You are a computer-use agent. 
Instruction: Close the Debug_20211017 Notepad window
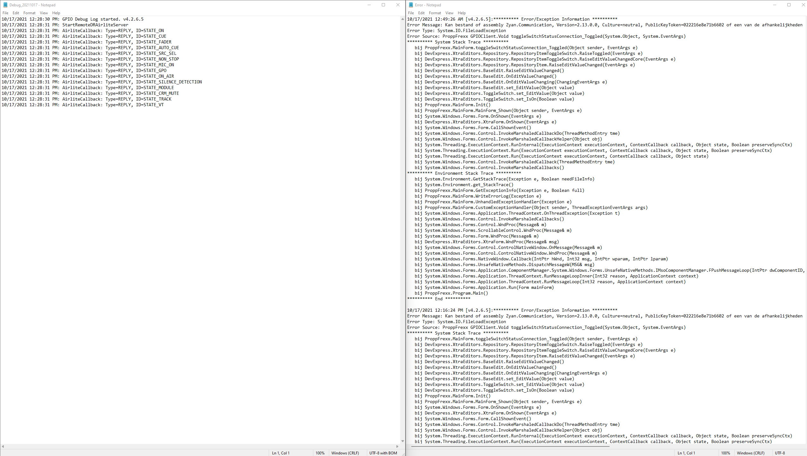tap(398, 5)
